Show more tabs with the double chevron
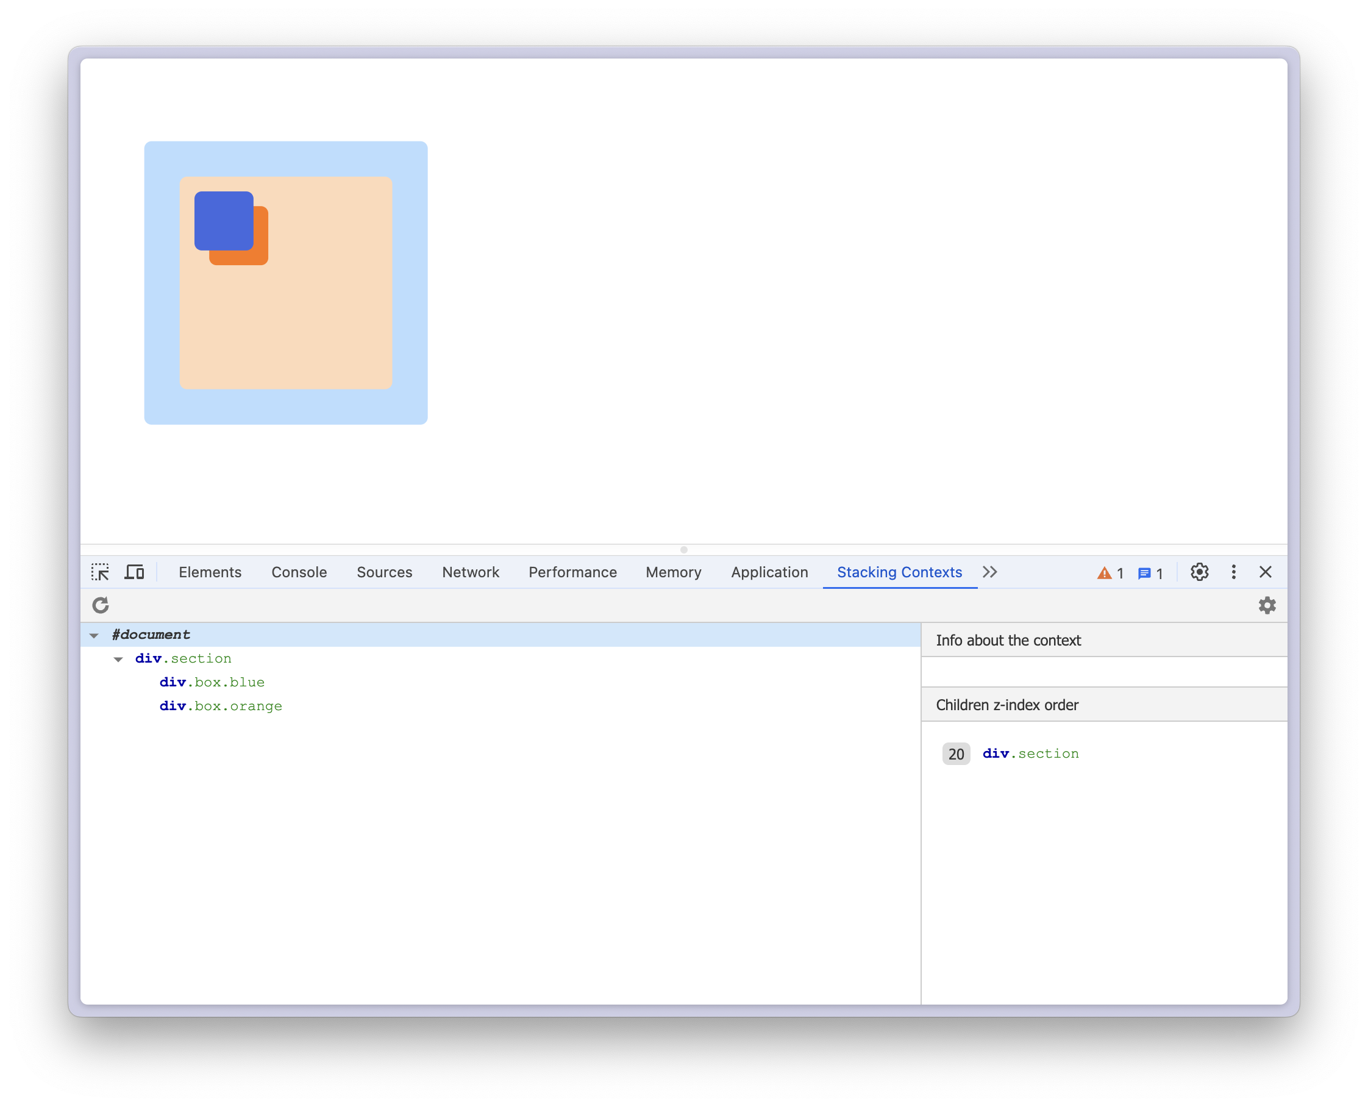The image size is (1368, 1107). click(989, 572)
